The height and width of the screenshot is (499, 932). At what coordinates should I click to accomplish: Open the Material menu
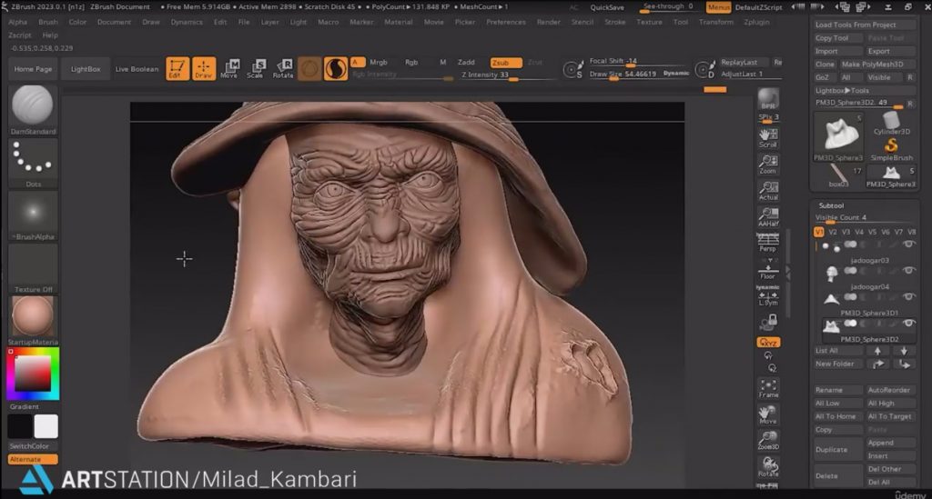point(399,22)
